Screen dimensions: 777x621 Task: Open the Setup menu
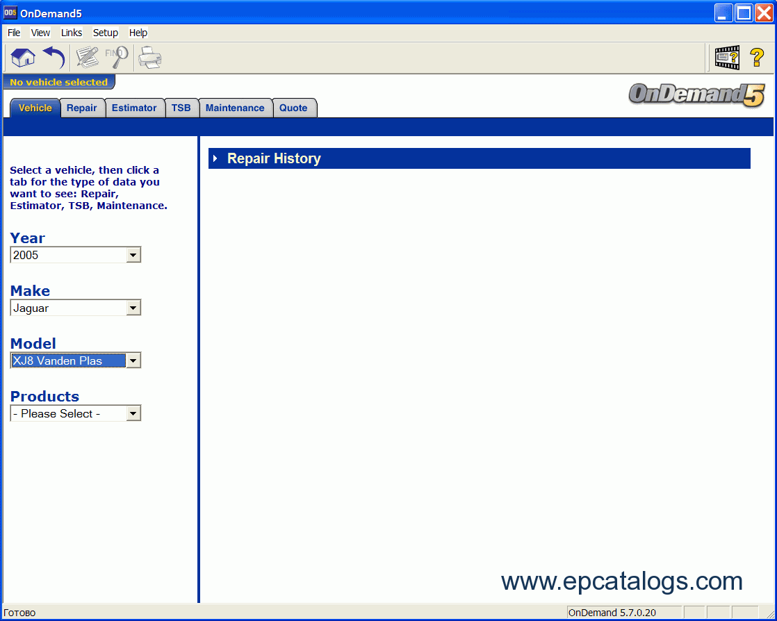coord(106,33)
